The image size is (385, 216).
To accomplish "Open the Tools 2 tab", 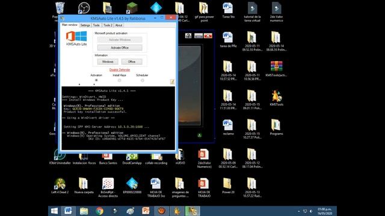I will pos(108,25).
